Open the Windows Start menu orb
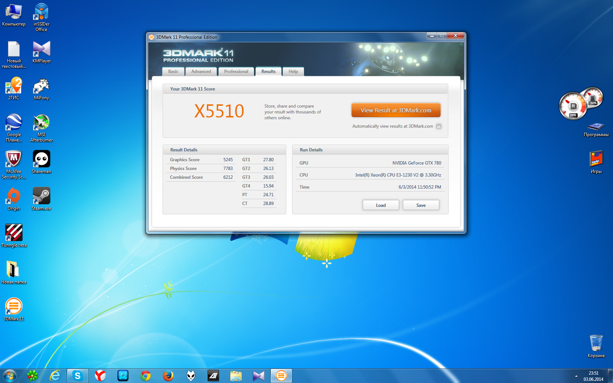This screenshot has width=613, height=383. [x=10, y=376]
